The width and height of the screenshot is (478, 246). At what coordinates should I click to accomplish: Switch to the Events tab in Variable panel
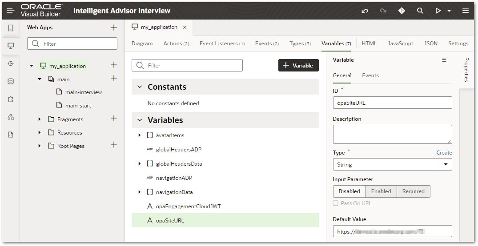[370, 75]
